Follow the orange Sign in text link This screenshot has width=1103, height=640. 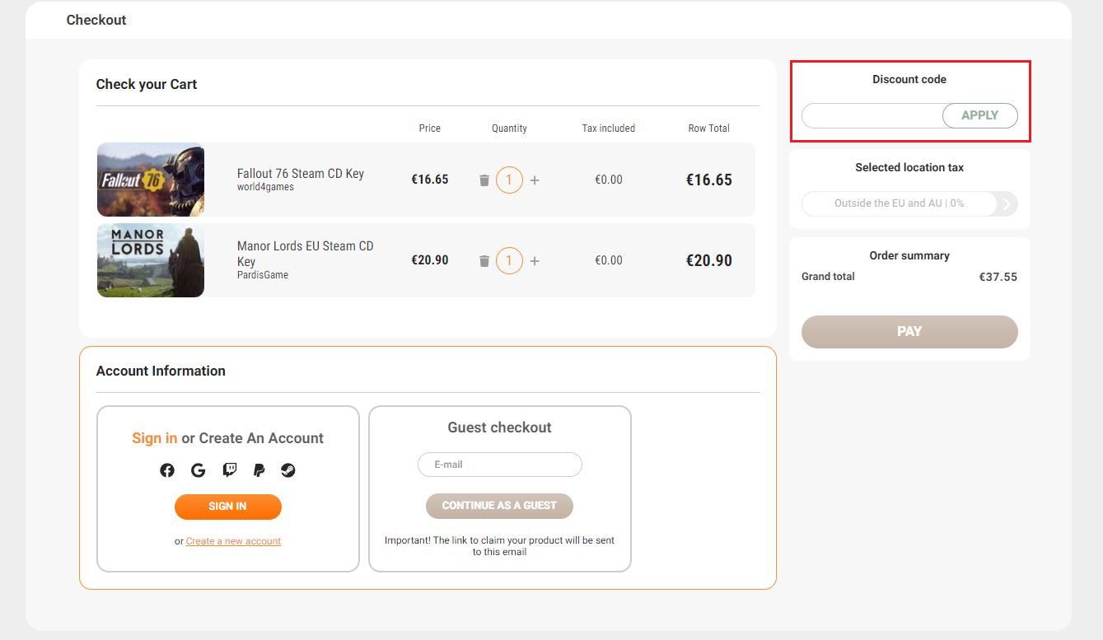(154, 438)
